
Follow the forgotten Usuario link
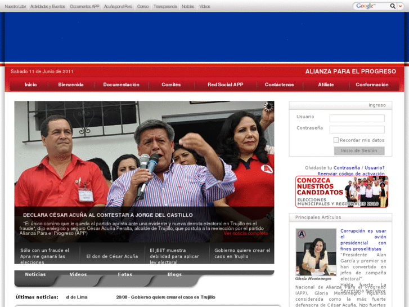(x=375, y=168)
